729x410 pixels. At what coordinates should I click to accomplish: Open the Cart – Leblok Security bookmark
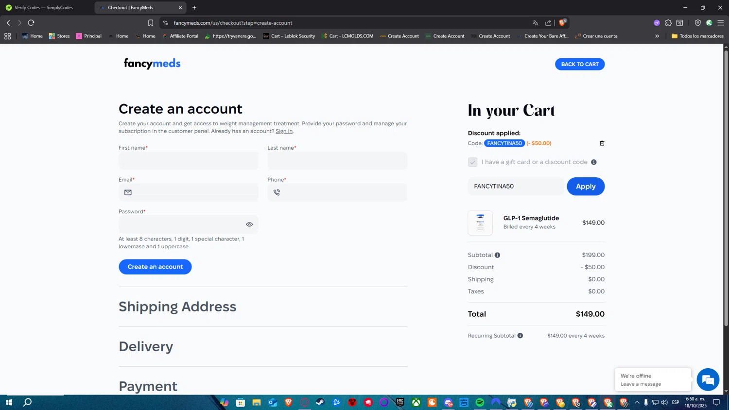pos(289,36)
